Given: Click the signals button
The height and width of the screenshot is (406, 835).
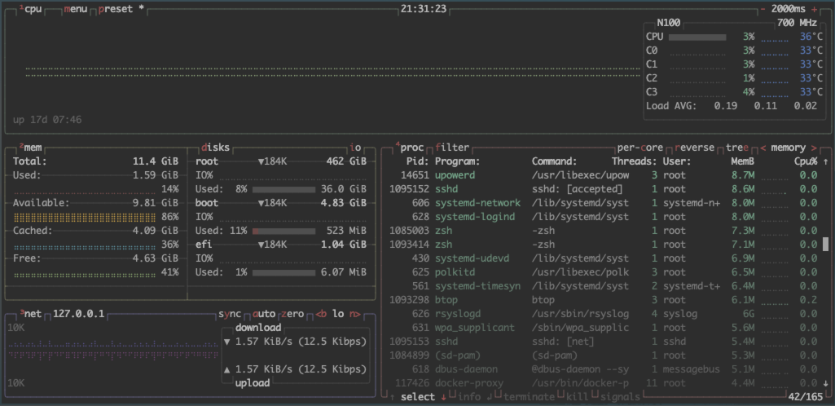Looking at the screenshot, I should click(x=619, y=397).
